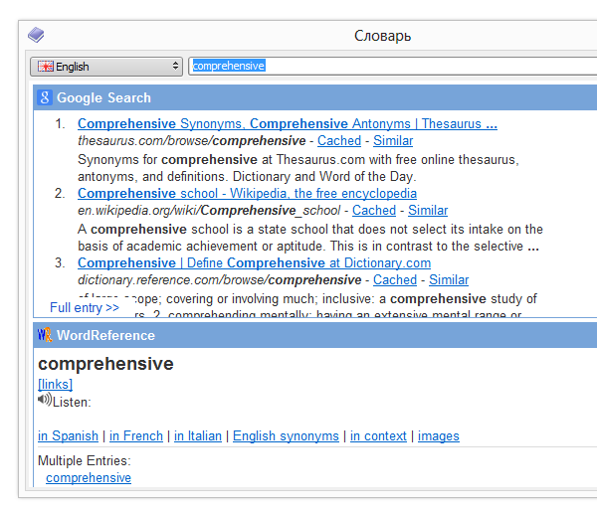Click the 'Словарь' window title
Image resolution: width=597 pixels, height=512 pixels.
tap(383, 36)
